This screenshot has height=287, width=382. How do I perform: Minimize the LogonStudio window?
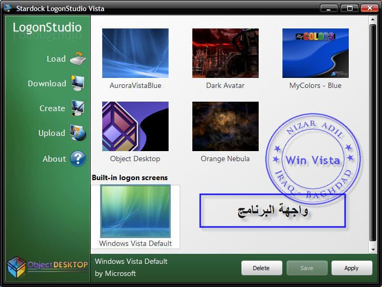click(329, 8)
